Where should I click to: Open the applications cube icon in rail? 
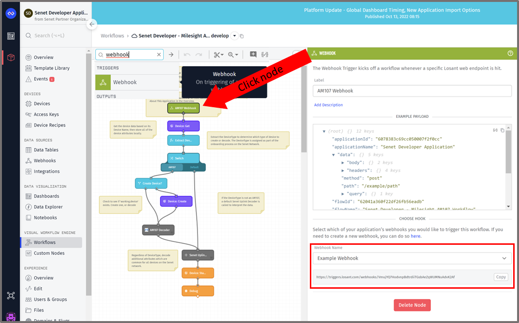pos(11,57)
